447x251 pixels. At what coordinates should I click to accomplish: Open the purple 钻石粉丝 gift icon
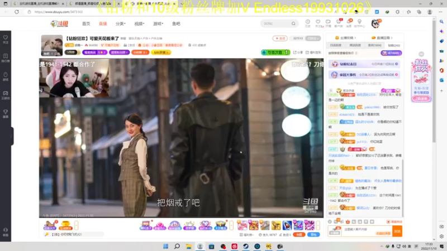(x=205, y=225)
